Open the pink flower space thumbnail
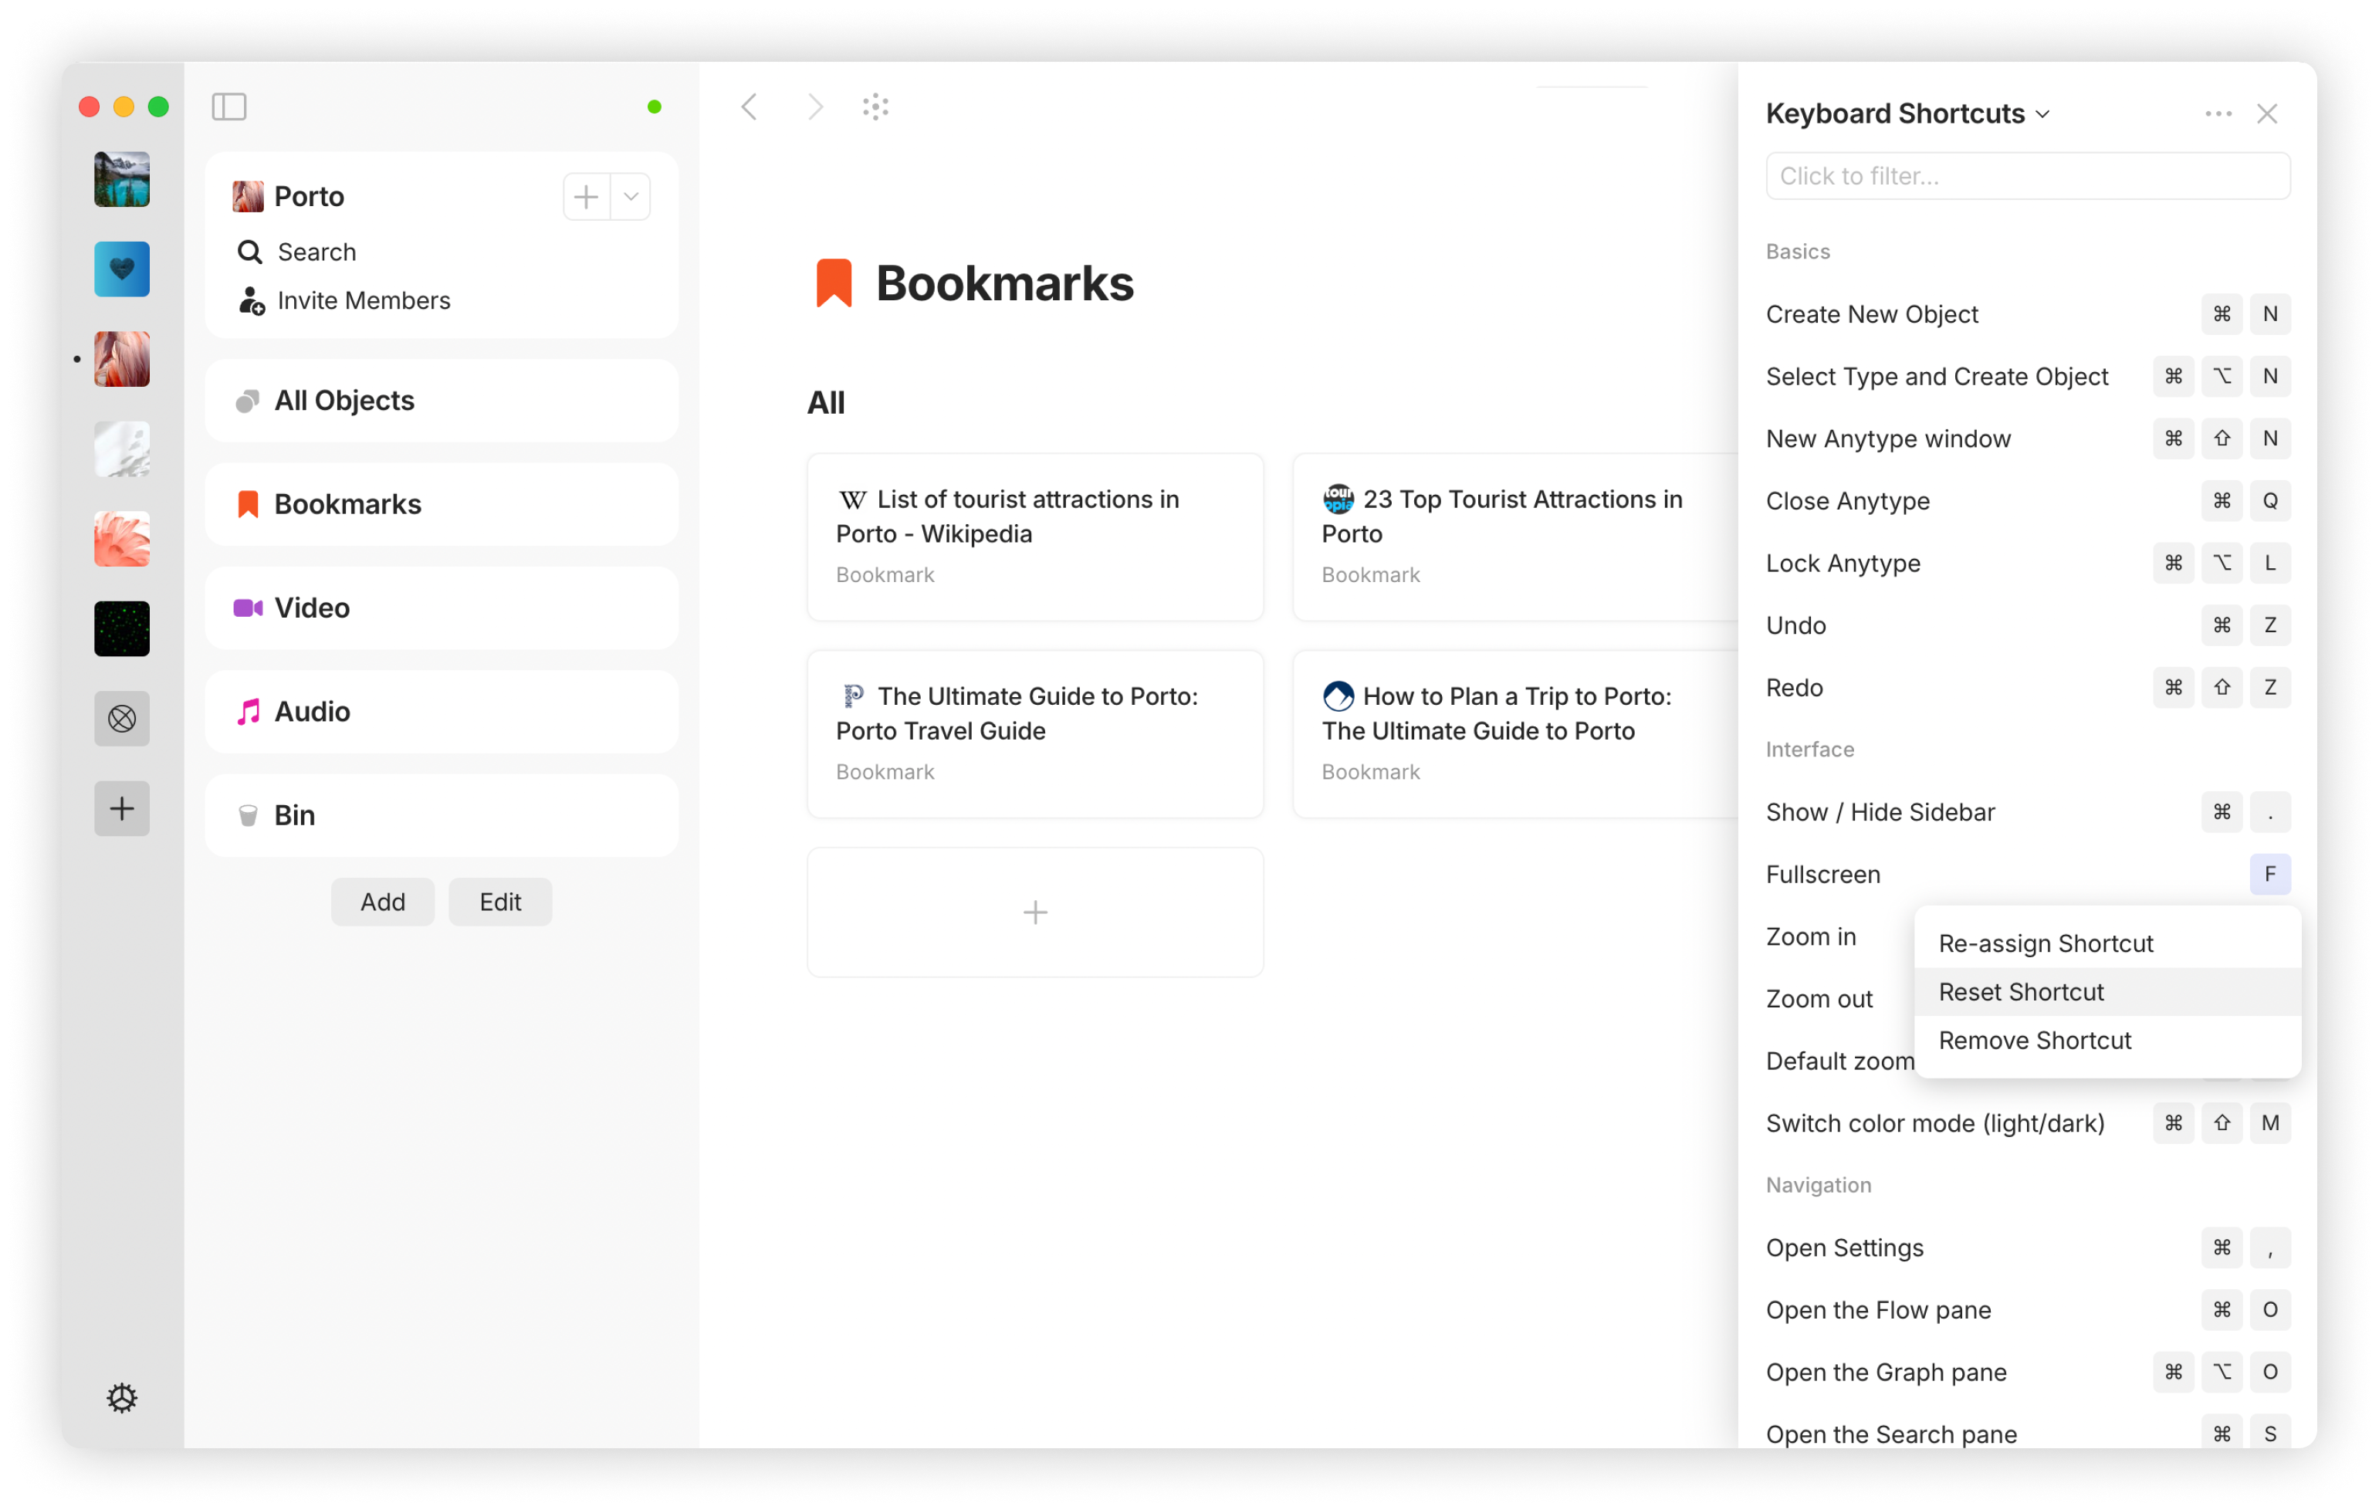The width and height of the screenshot is (2379, 1510). (x=121, y=539)
